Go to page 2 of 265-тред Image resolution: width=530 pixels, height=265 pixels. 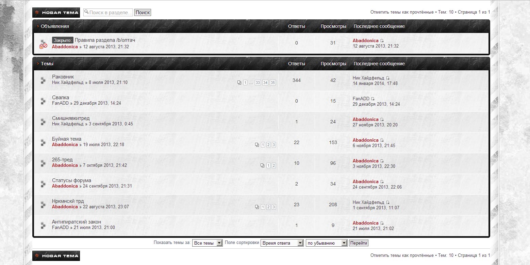274,165
